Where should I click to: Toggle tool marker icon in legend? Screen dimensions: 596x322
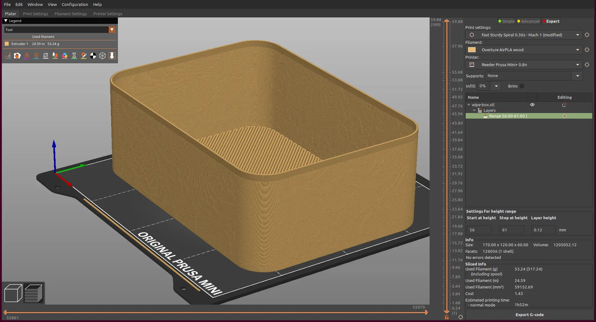pos(112,56)
